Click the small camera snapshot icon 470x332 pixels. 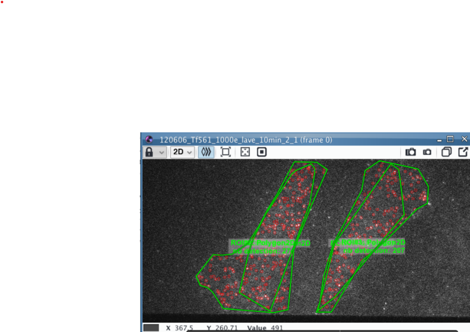point(427,152)
